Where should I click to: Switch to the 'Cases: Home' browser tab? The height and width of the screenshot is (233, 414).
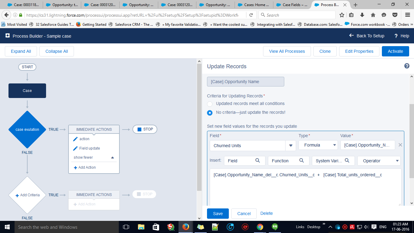click(253, 5)
